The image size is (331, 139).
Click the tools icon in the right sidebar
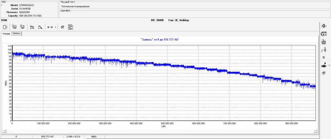(323, 73)
